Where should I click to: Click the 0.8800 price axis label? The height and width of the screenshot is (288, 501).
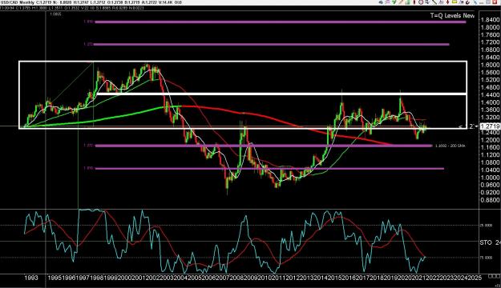point(490,200)
